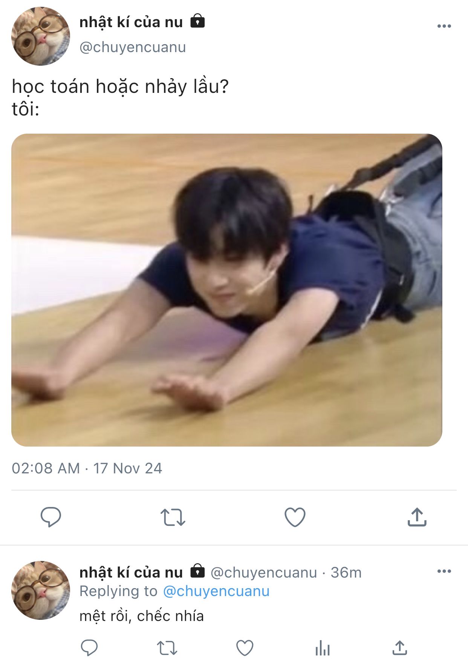Share the main tweet via upload icon
This screenshot has height=664, width=468.
417,517
